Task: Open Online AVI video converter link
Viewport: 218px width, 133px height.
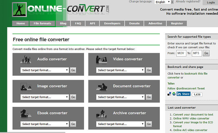Action: coord(190,130)
